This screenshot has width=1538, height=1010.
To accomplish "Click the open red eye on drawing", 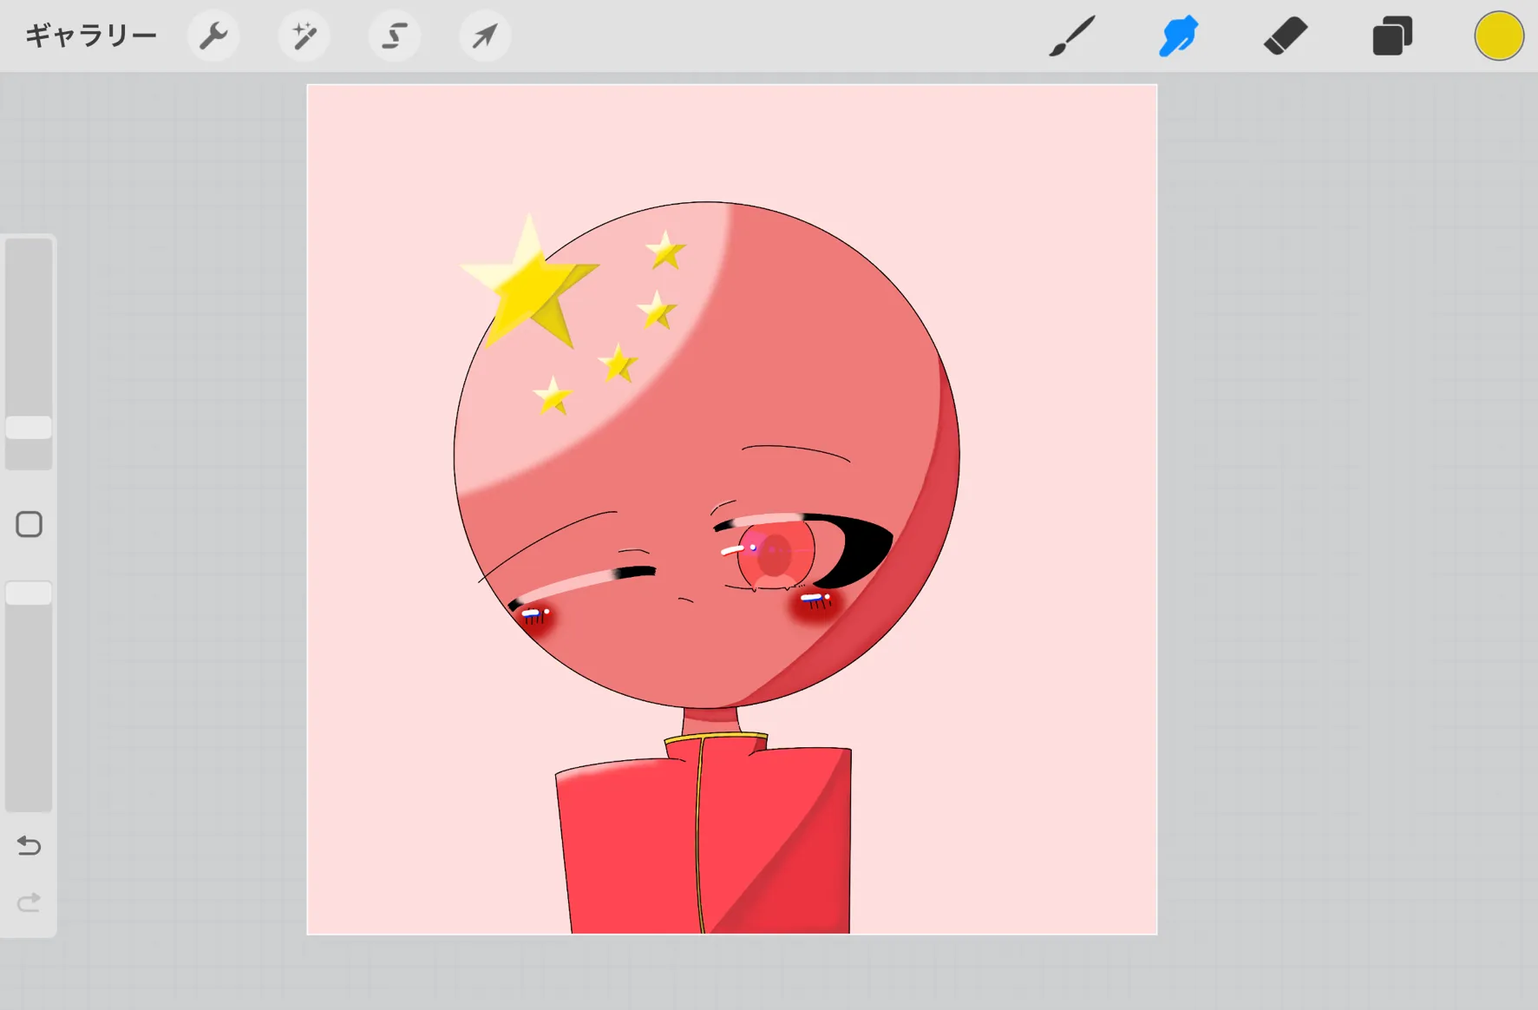I will coord(776,553).
